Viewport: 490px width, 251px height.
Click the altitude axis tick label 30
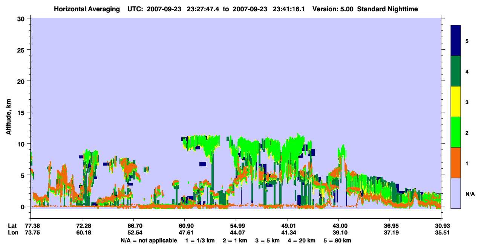[22, 18]
